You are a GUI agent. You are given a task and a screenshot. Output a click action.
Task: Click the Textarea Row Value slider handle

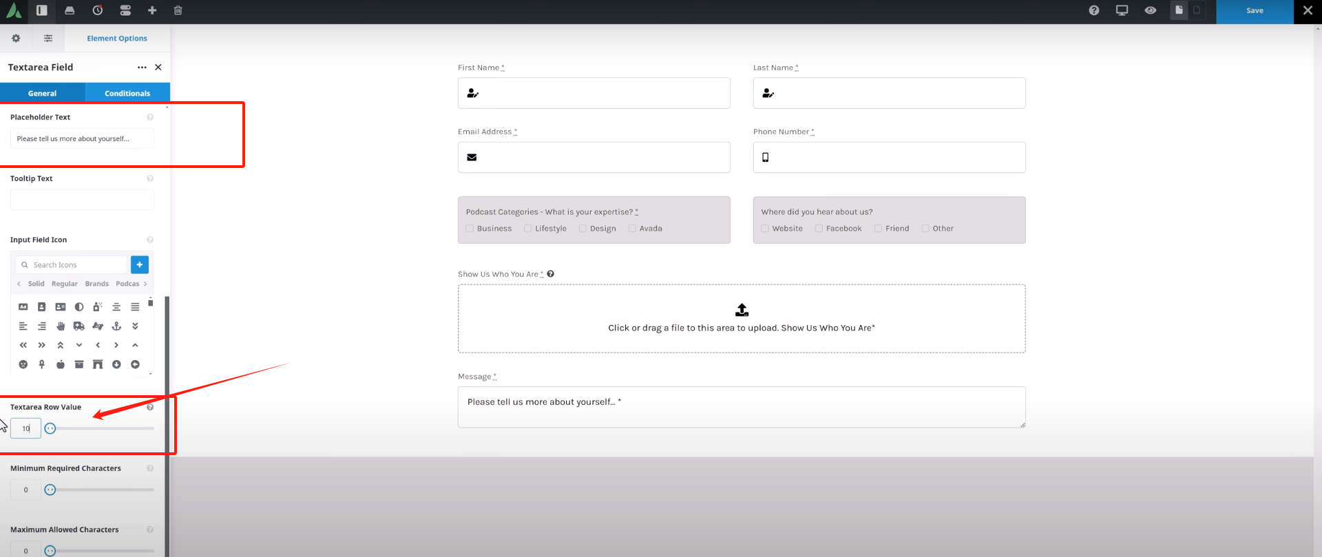50,428
